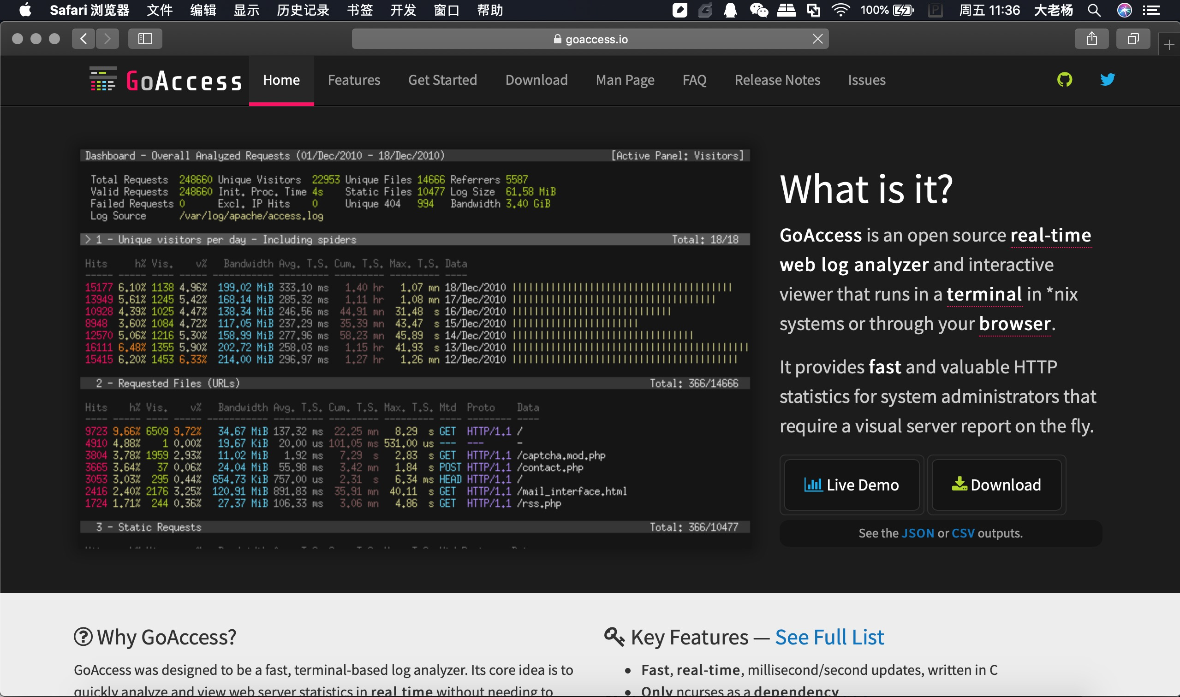The height and width of the screenshot is (697, 1180).
Task: Click the Download button with arrow icon
Action: pyautogui.click(x=996, y=484)
